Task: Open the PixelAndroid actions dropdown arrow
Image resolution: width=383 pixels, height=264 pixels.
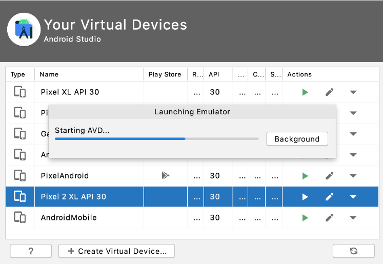Action: 353,176
